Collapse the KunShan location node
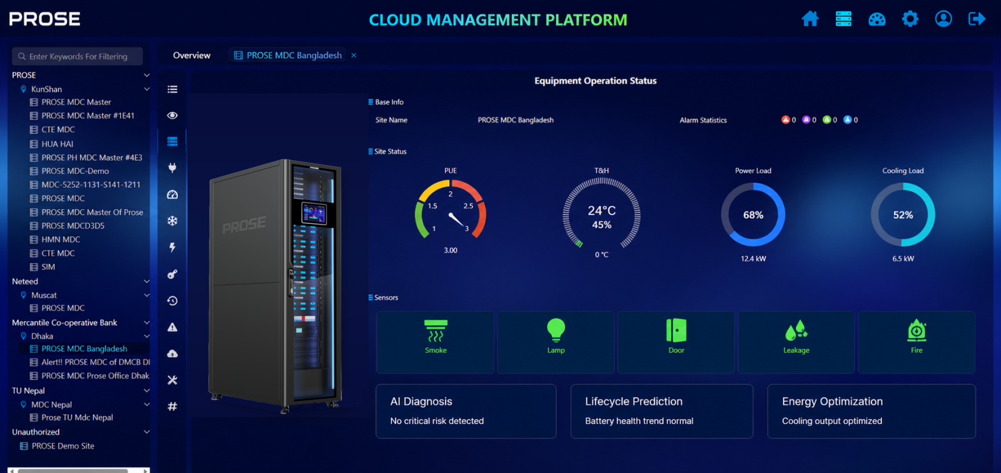The width and height of the screenshot is (1001, 473). coord(146,89)
